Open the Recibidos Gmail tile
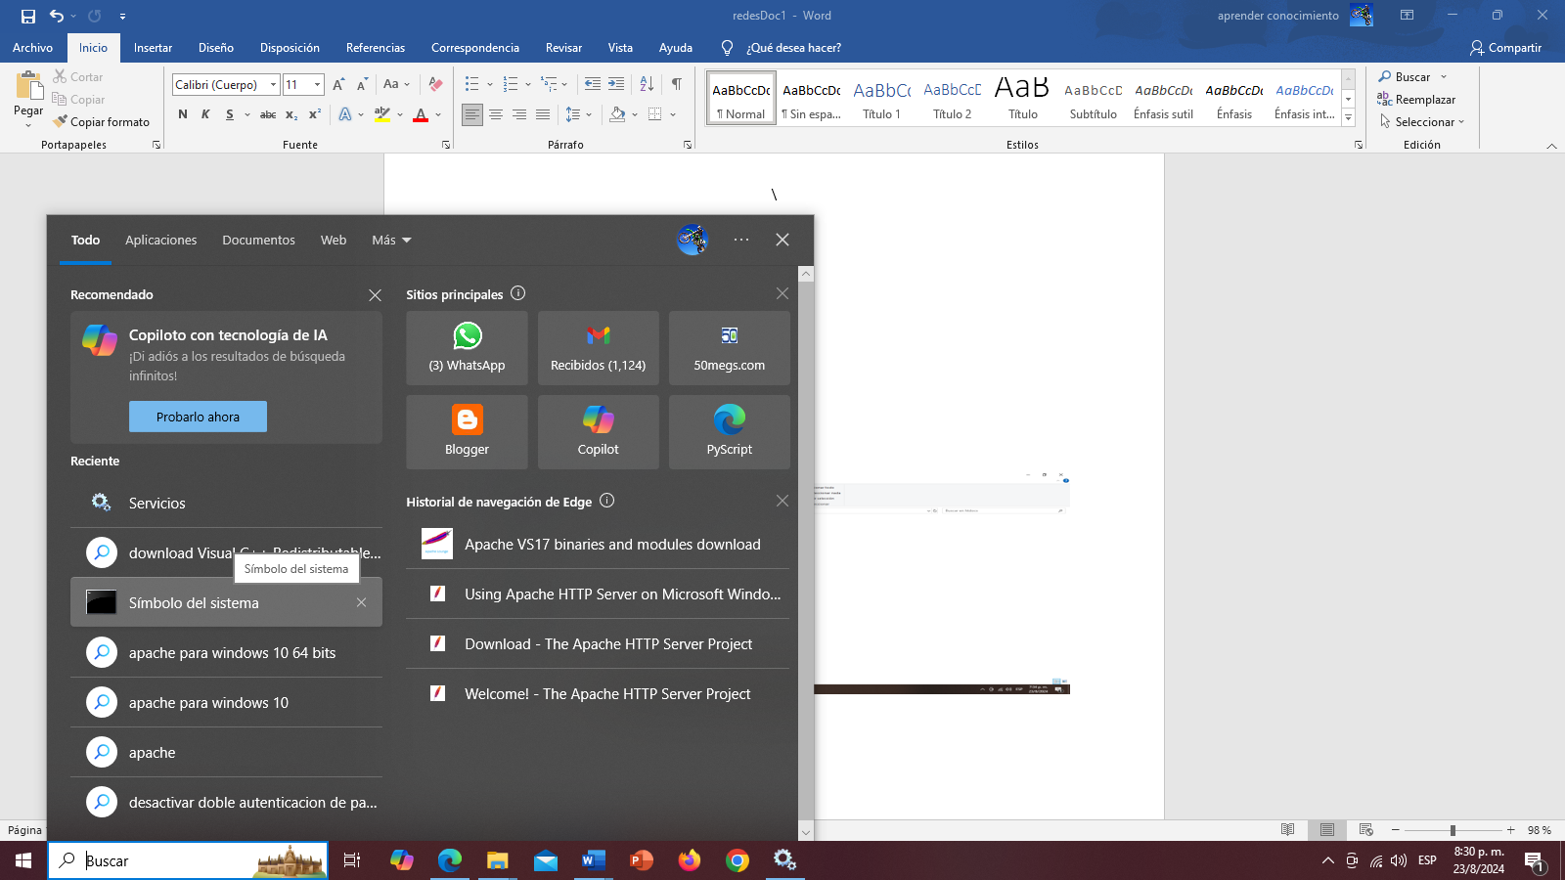Image resolution: width=1565 pixels, height=880 pixels. (599, 348)
